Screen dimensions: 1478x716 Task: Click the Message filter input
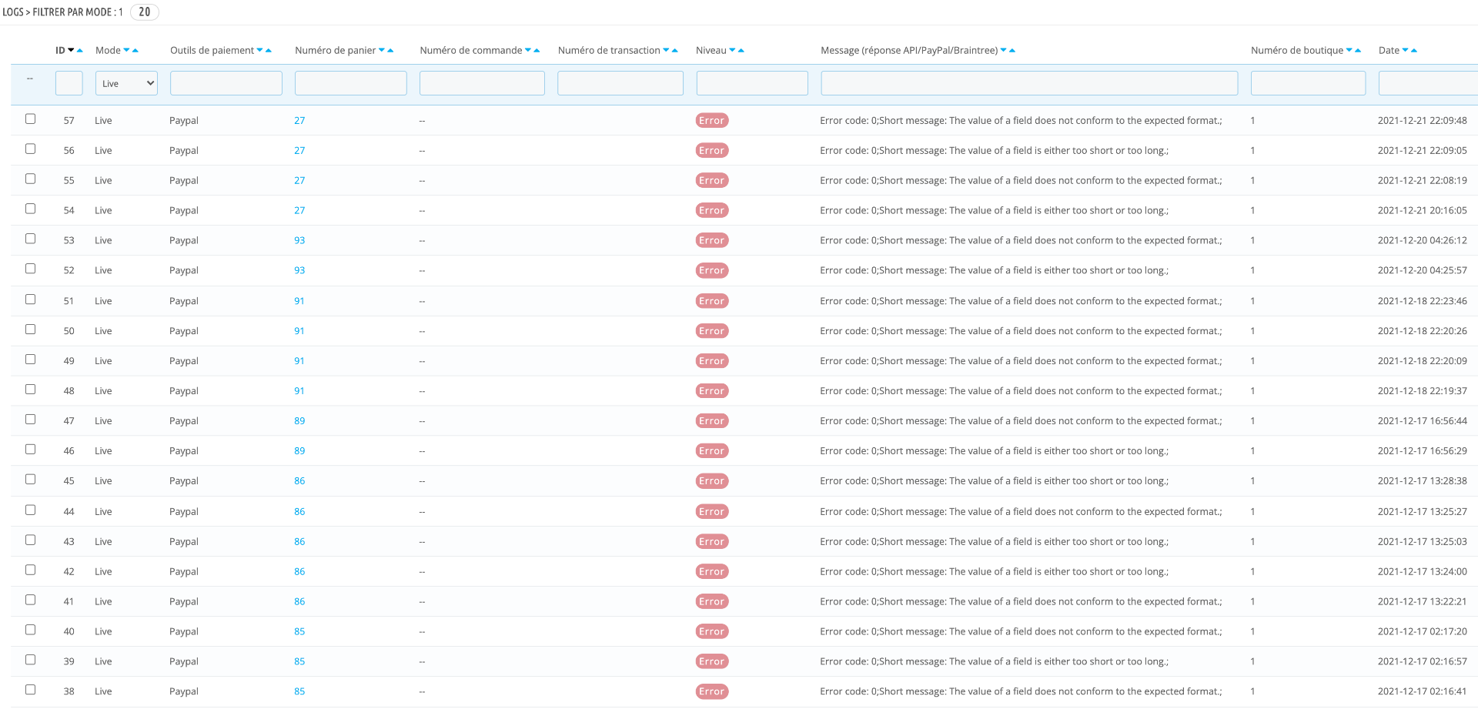(x=1029, y=83)
